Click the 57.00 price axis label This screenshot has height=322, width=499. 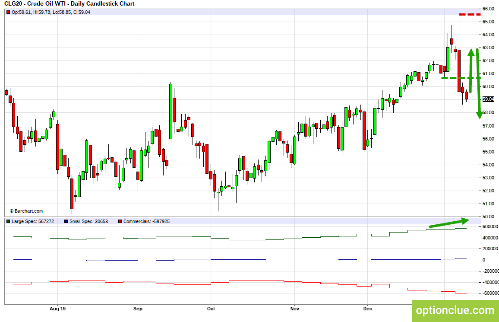(488, 126)
